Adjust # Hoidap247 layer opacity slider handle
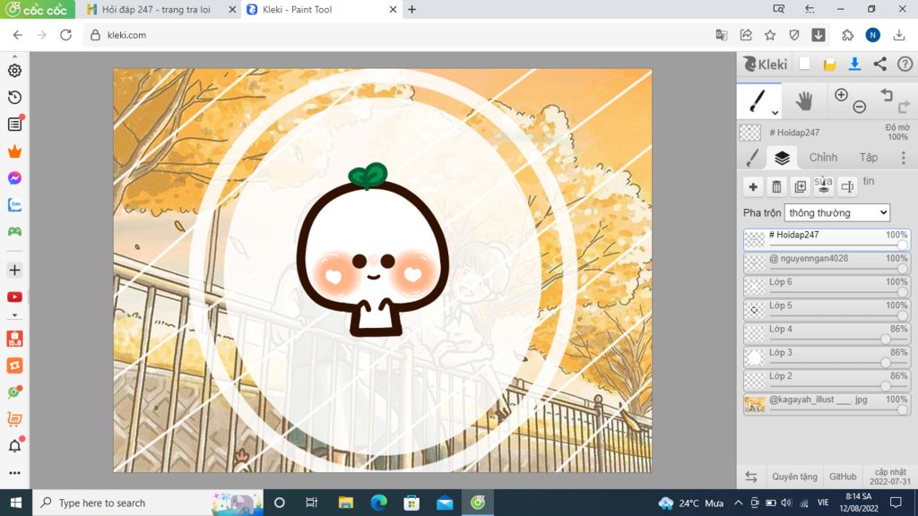The height and width of the screenshot is (516, 918). (x=902, y=245)
